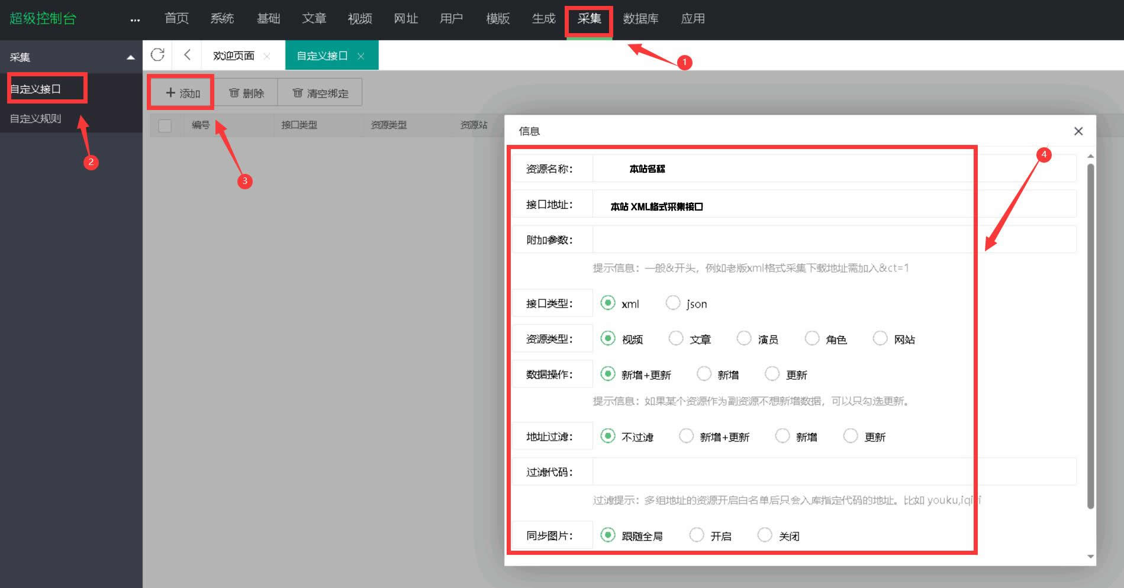The width and height of the screenshot is (1124, 588).
Task: Click the plus icon on the 添加 button
Action: (x=170, y=92)
